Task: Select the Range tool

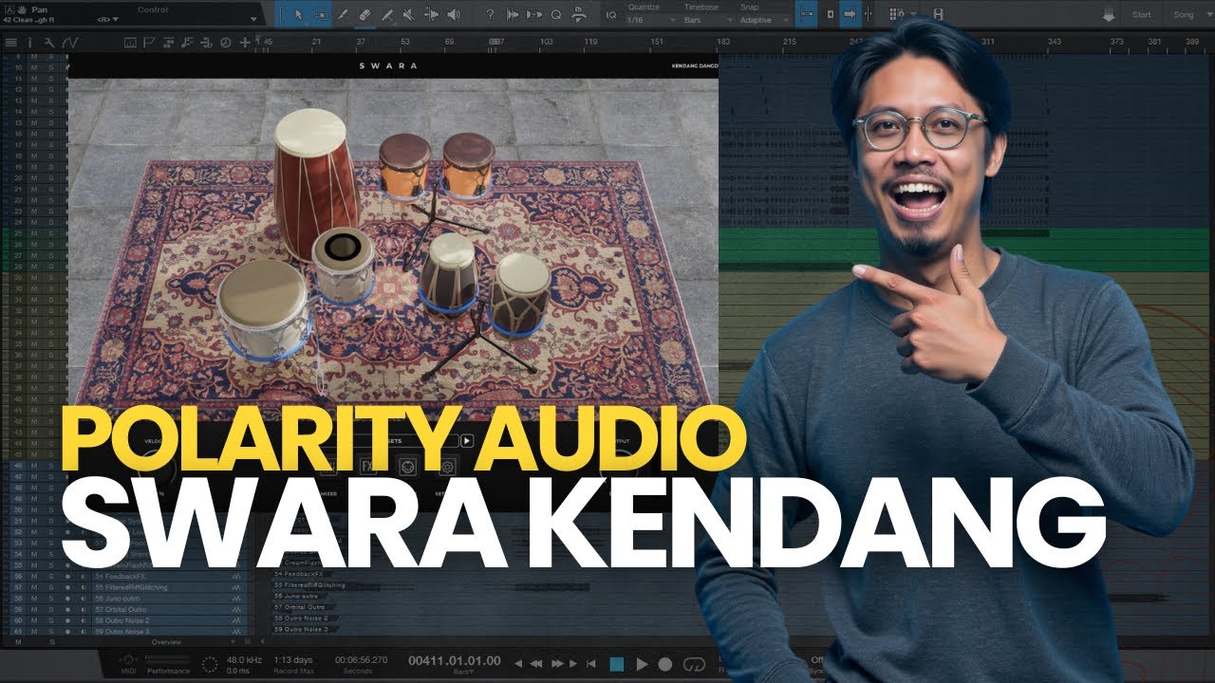Action: click(x=321, y=14)
